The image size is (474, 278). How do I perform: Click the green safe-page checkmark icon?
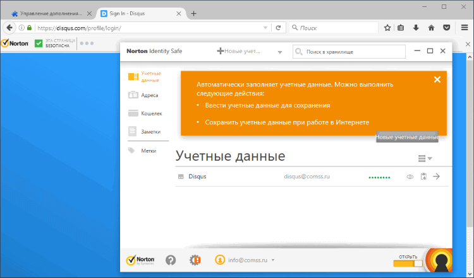(39, 43)
